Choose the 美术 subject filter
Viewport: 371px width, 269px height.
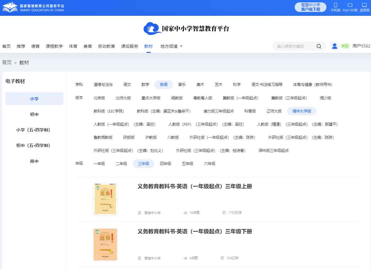(200, 84)
